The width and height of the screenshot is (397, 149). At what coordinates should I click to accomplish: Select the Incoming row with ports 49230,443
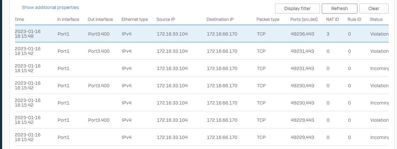pos(202,103)
